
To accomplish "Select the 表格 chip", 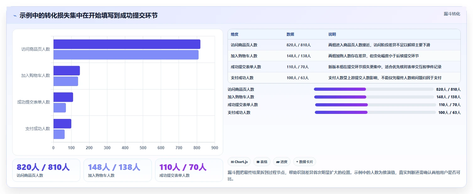I will pos(262,162).
